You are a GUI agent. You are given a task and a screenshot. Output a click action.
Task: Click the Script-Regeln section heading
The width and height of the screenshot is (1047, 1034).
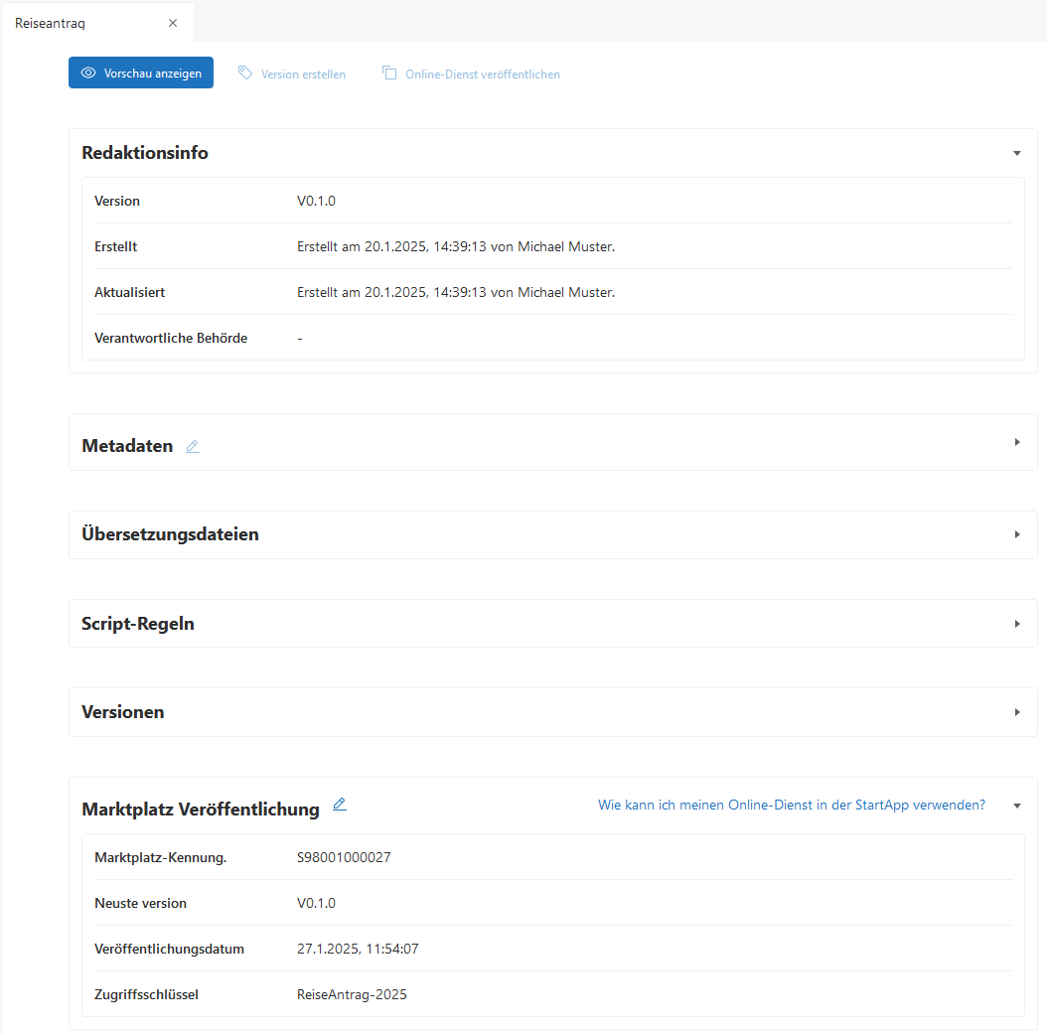tap(138, 624)
